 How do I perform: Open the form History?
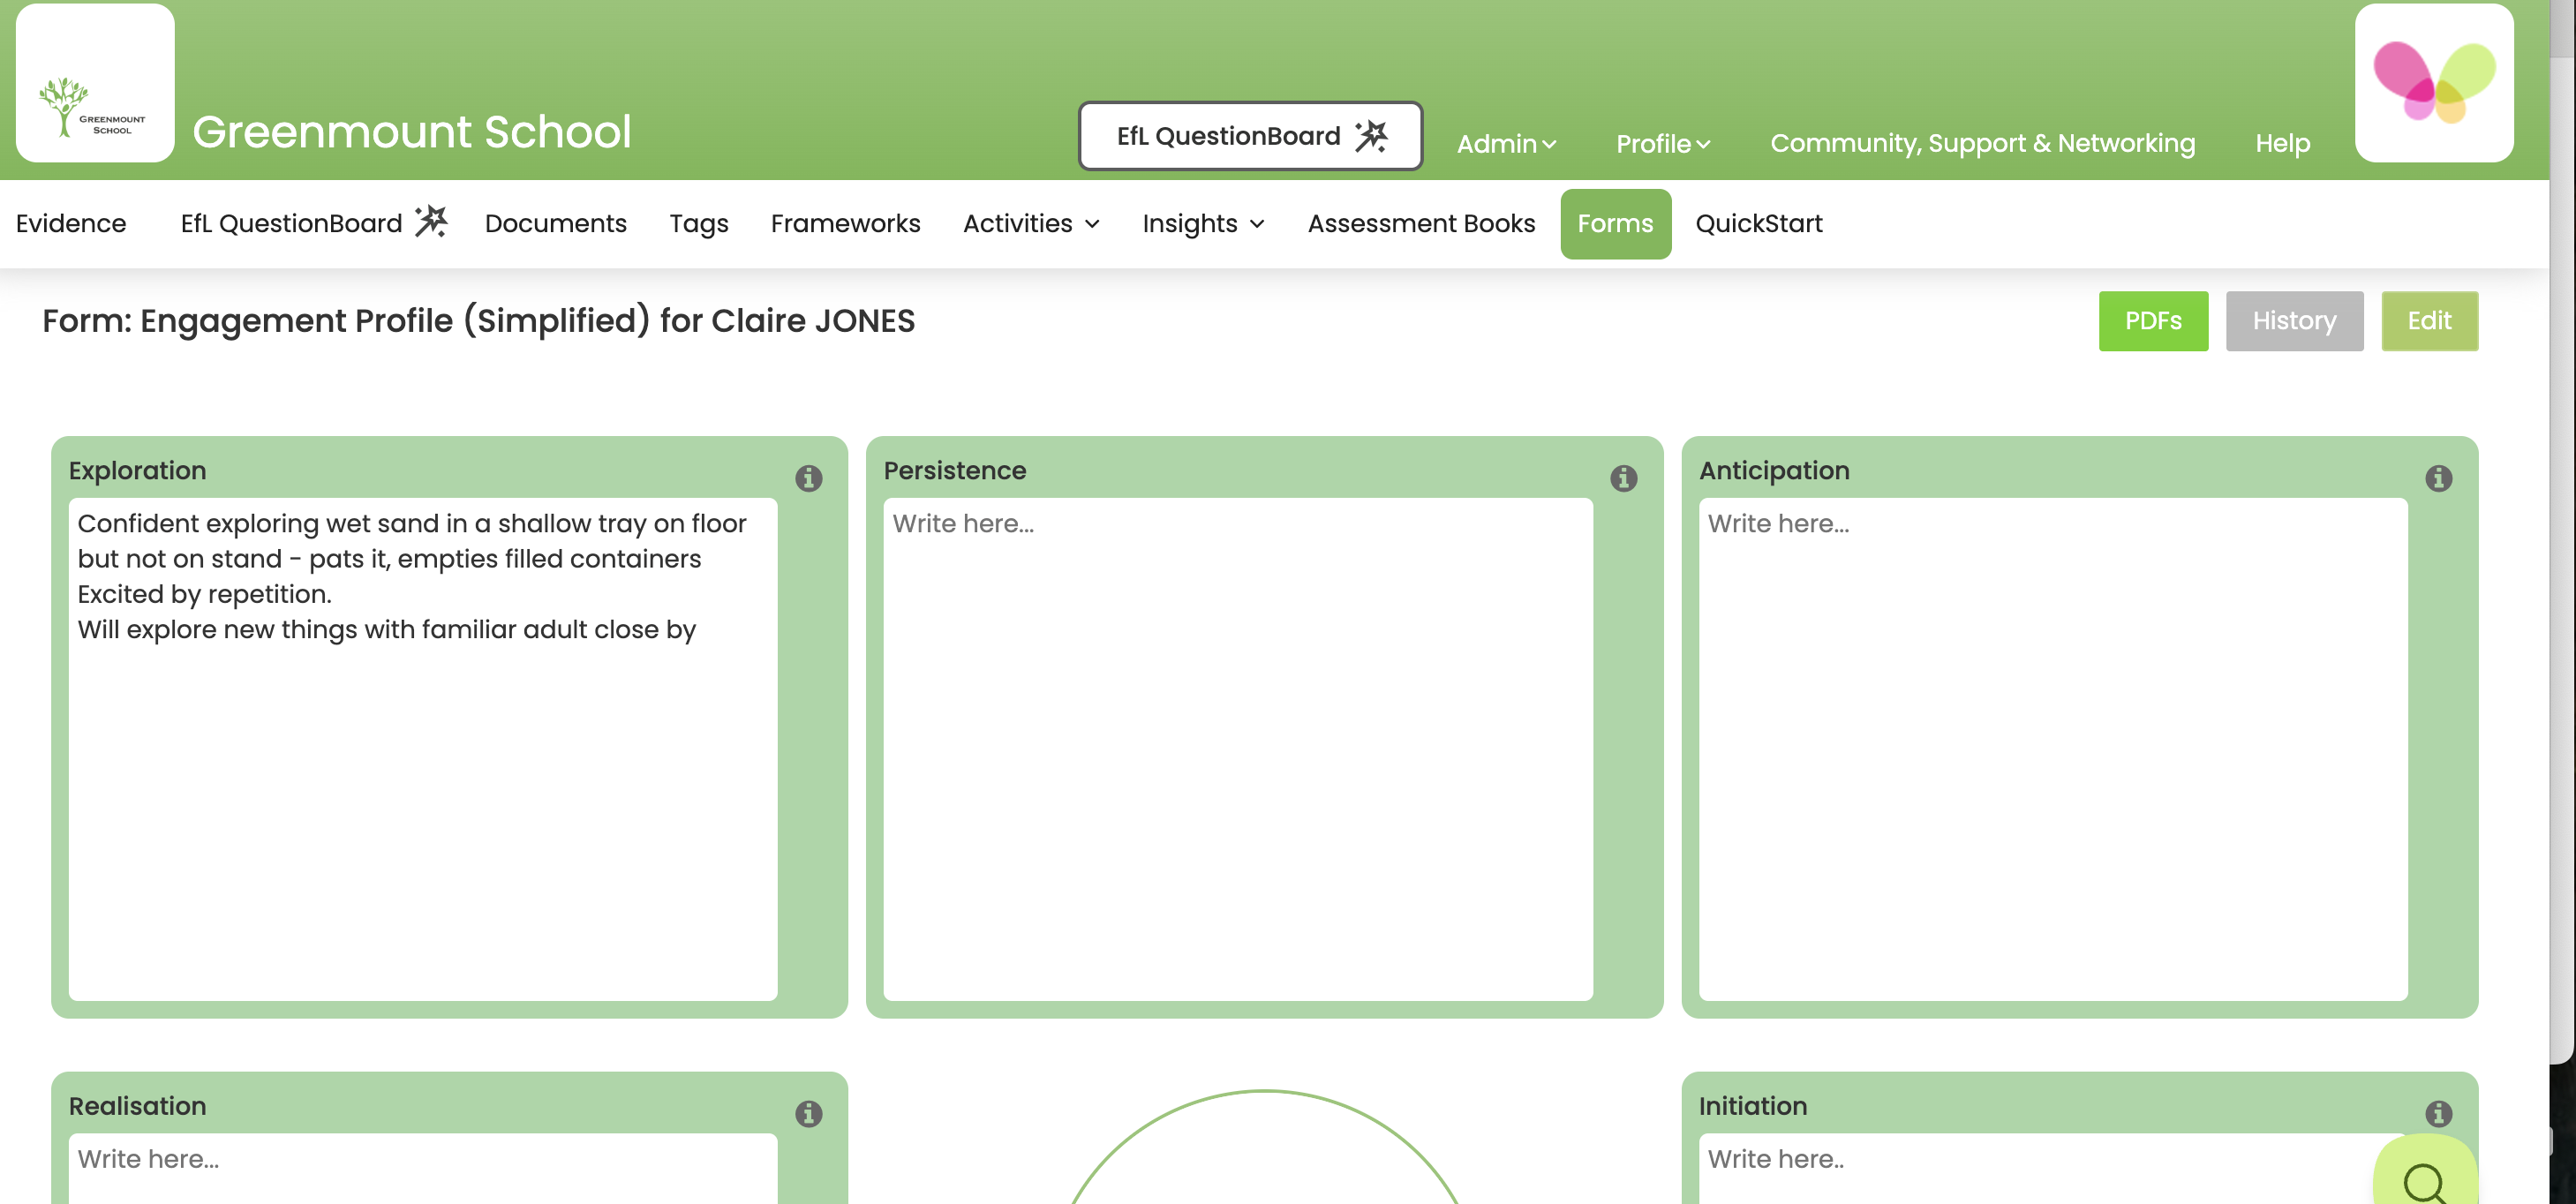pos(2294,321)
